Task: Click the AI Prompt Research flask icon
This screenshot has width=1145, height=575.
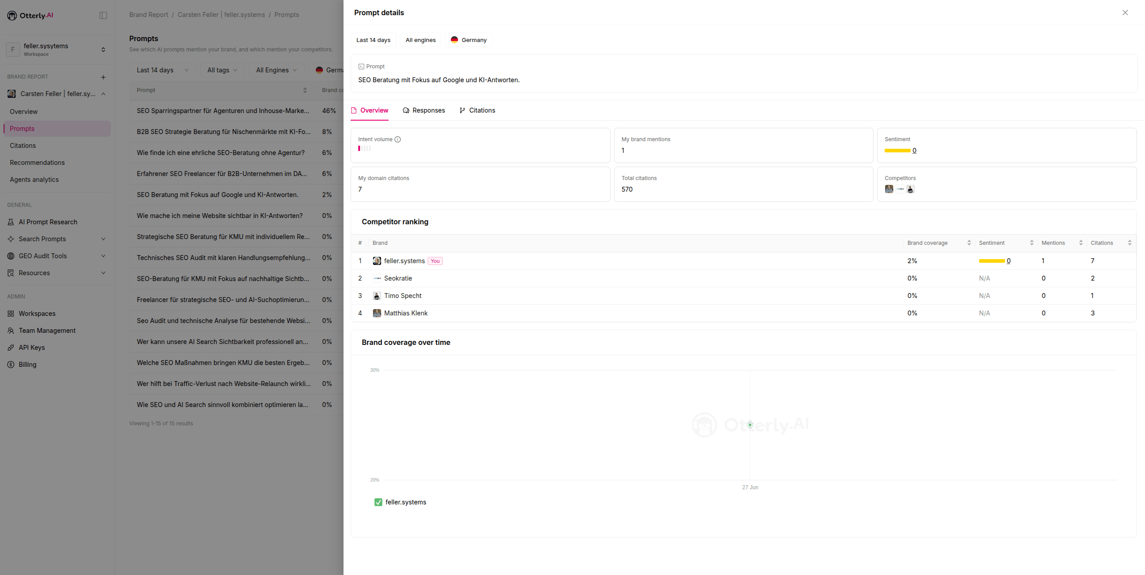Action: point(11,222)
